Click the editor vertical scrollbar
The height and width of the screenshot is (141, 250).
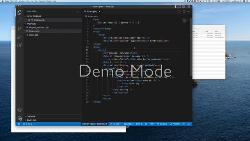pos(191,47)
